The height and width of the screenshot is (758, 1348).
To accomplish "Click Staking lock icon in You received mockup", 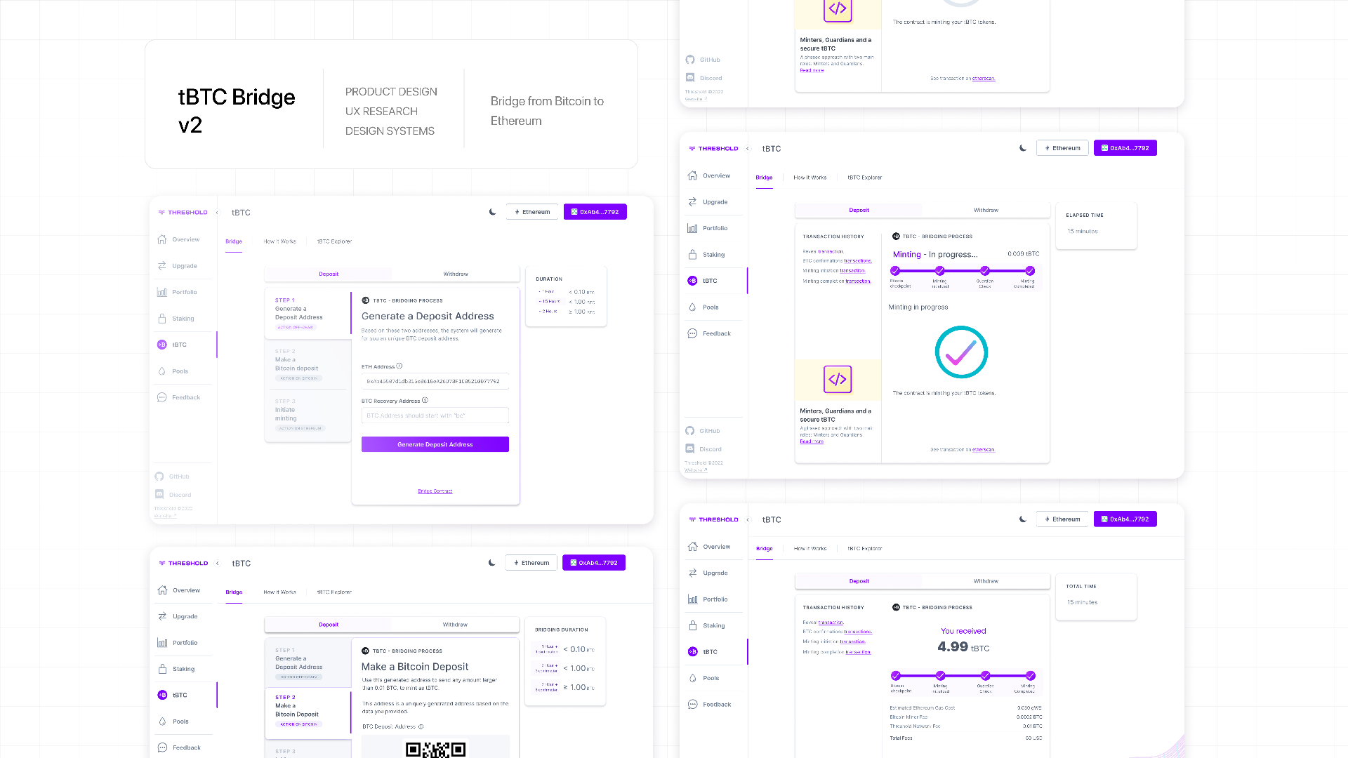I will [x=693, y=625].
